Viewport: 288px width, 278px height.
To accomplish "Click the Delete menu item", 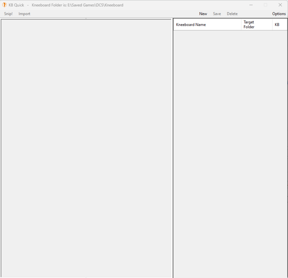I will point(232,14).
